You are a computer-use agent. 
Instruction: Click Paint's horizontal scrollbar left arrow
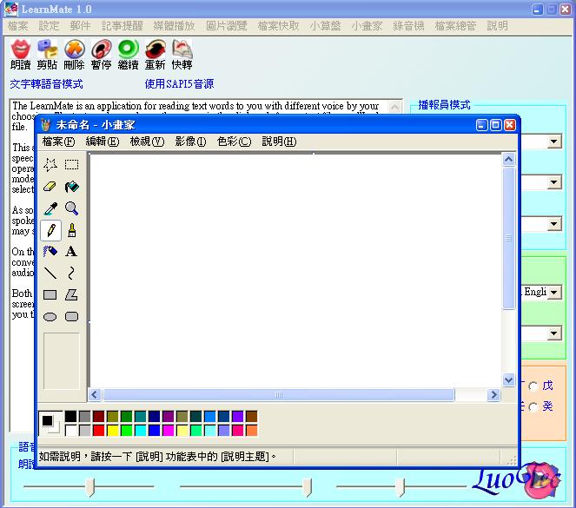pos(95,395)
